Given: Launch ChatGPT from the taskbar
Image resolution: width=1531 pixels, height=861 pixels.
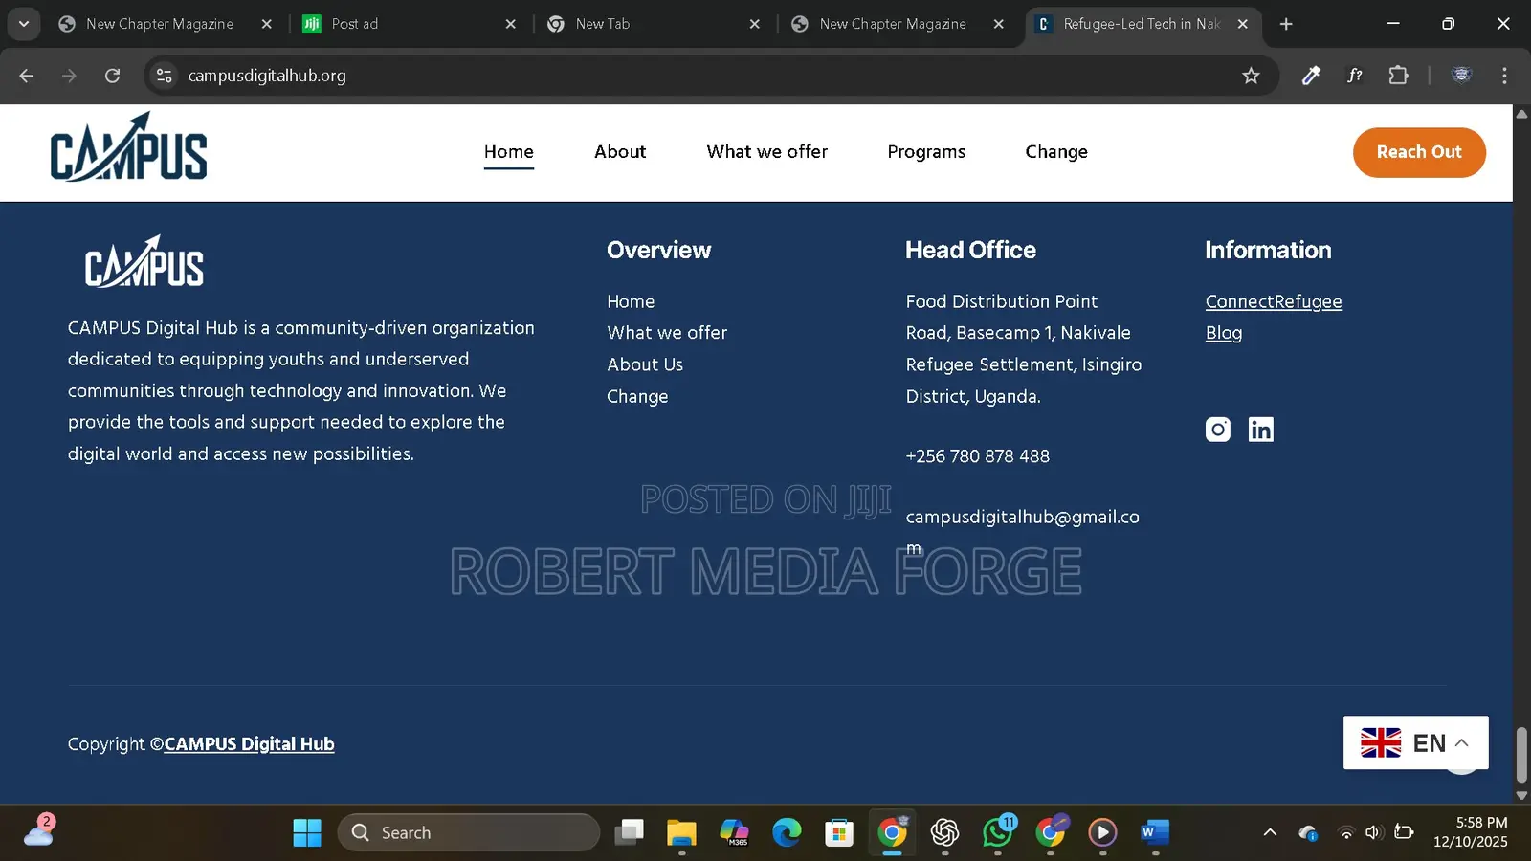Looking at the screenshot, I should [945, 832].
